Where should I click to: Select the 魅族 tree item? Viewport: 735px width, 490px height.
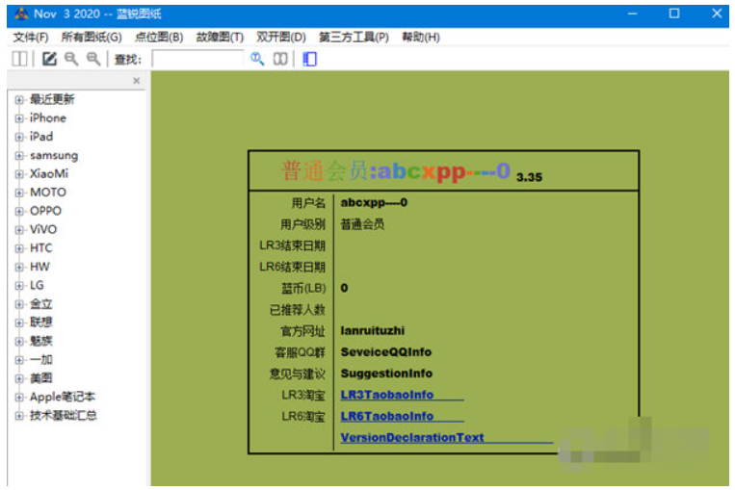[x=41, y=341]
